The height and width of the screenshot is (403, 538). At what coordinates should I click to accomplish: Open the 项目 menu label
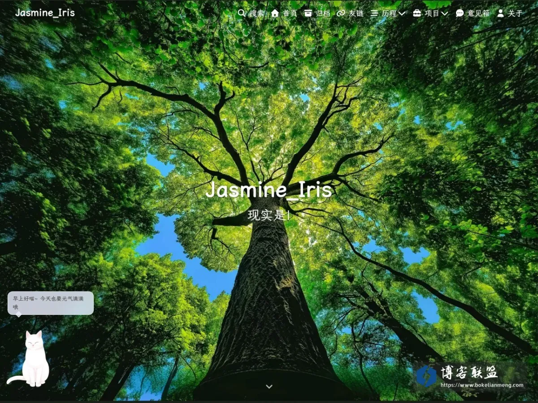(x=432, y=13)
